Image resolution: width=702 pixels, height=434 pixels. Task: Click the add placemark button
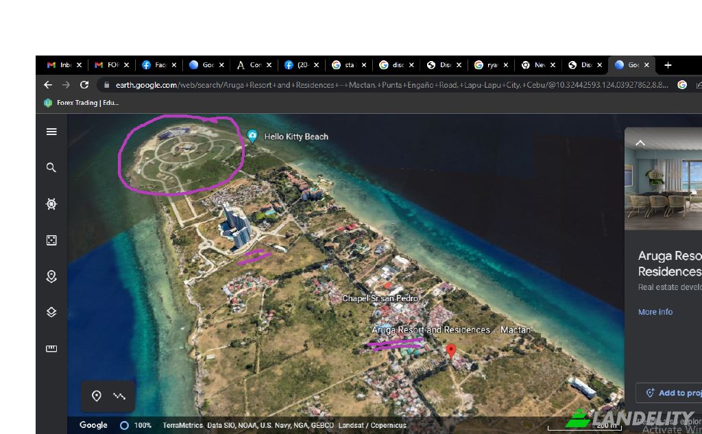(x=96, y=396)
